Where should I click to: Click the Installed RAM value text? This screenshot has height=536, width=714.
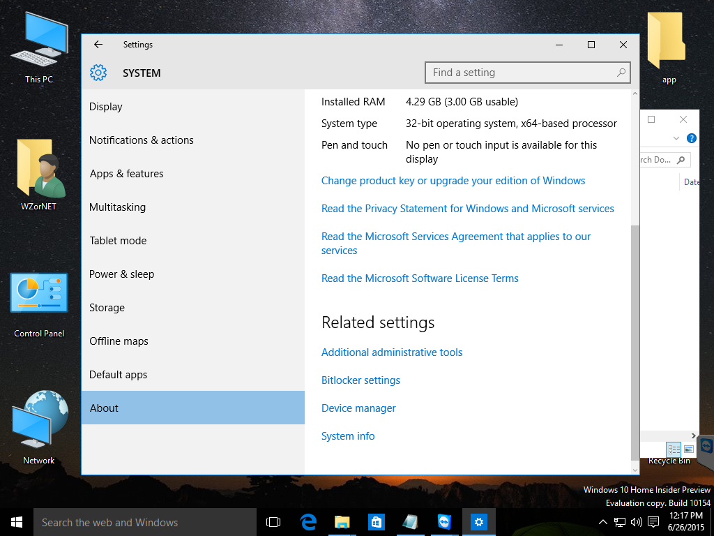click(462, 102)
